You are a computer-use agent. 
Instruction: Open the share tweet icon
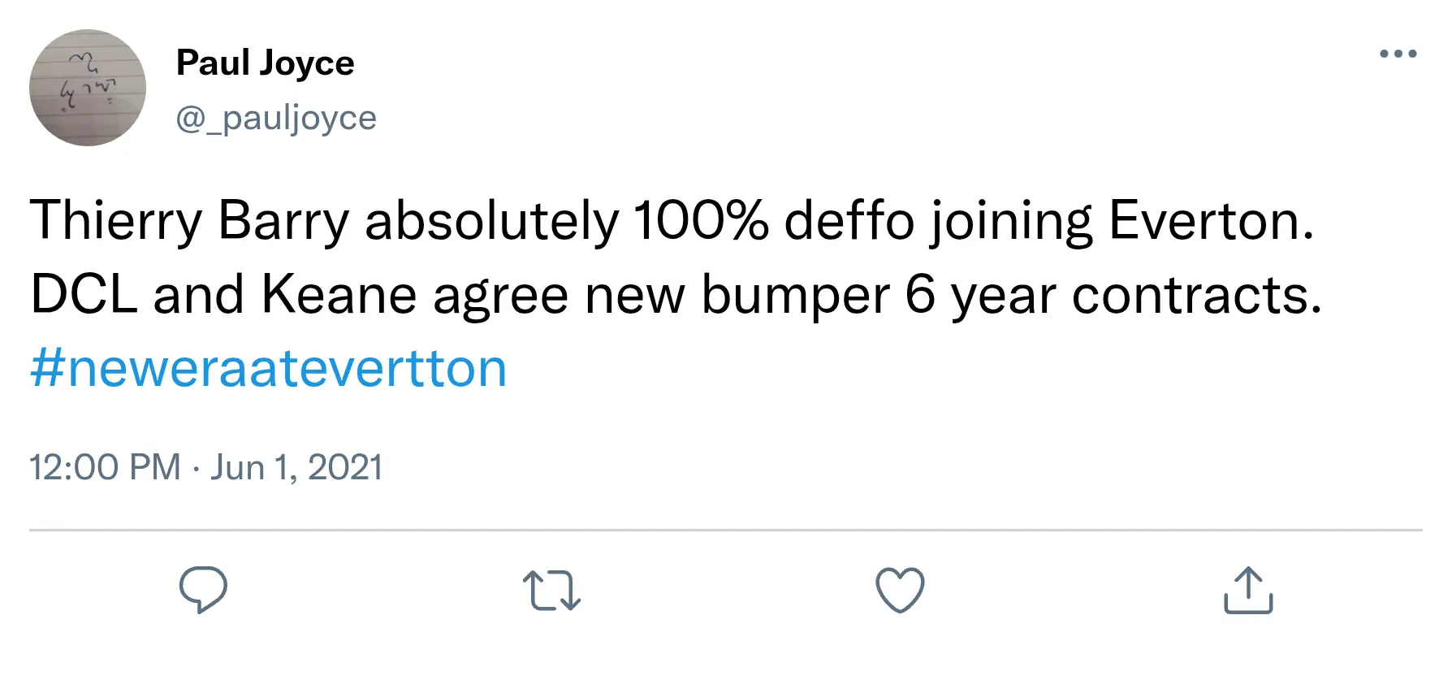(1248, 590)
